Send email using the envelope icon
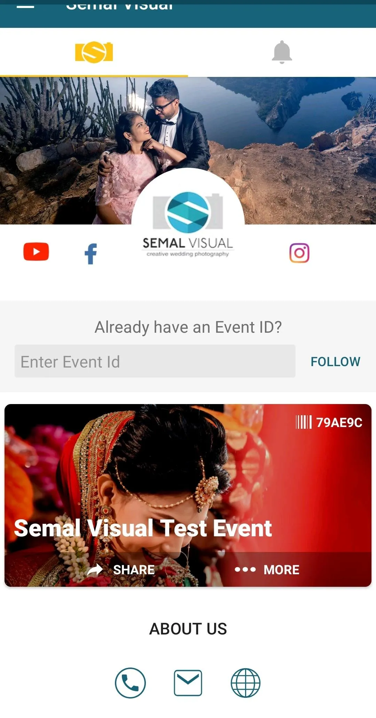This screenshot has height=718, width=376. (188, 683)
